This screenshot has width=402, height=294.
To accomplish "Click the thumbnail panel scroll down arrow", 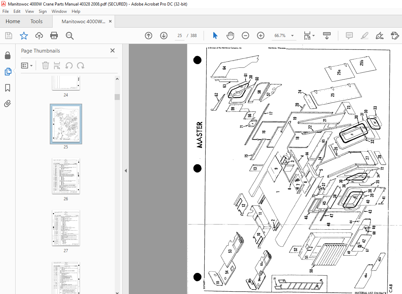I will (x=117, y=293).
